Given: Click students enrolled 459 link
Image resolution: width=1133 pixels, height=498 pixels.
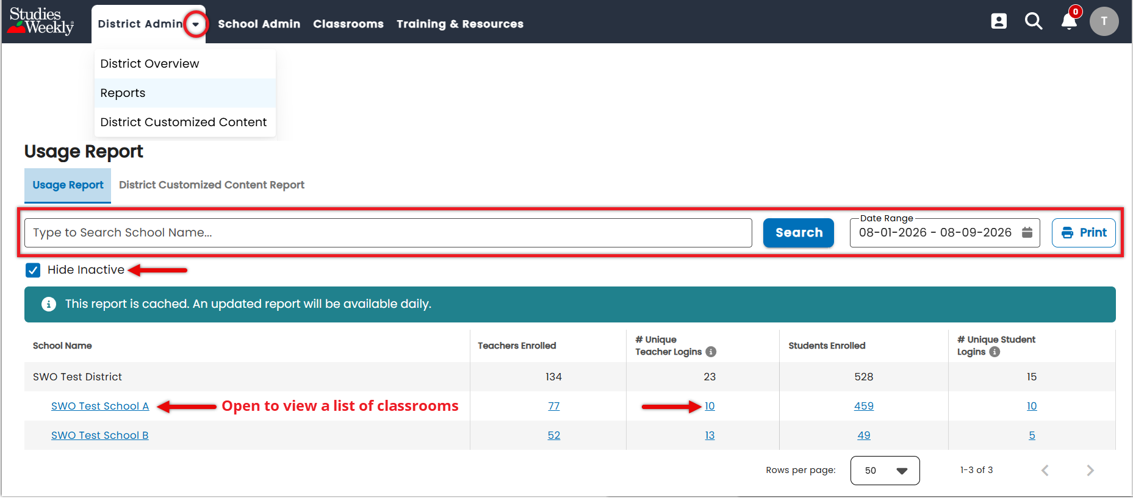Looking at the screenshot, I should [864, 407].
